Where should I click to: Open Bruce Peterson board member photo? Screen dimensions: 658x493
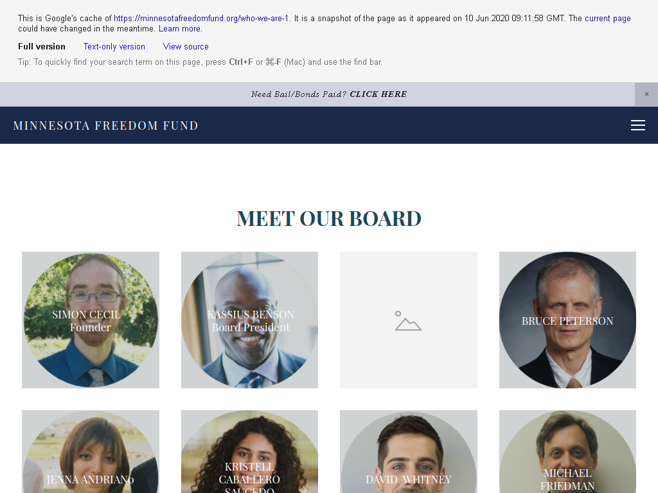567,320
